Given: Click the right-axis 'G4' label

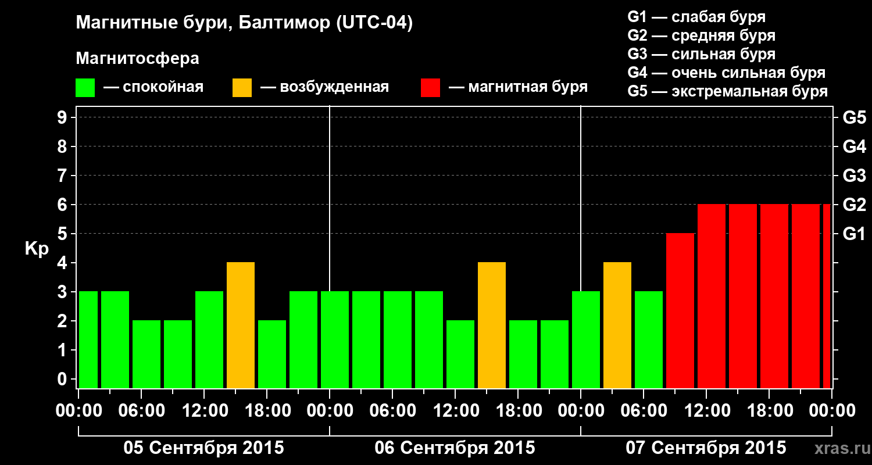Looking at the screenshot, I should (x=854, y=146).
